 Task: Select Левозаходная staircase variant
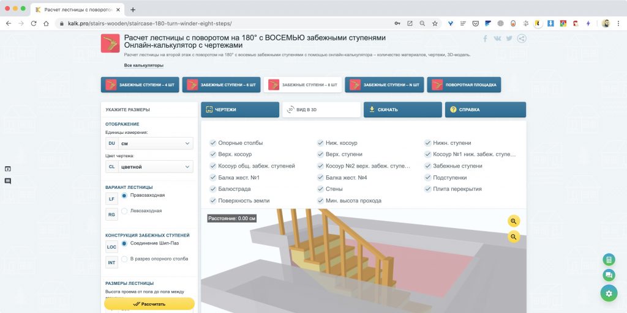[x=124, y=211]
